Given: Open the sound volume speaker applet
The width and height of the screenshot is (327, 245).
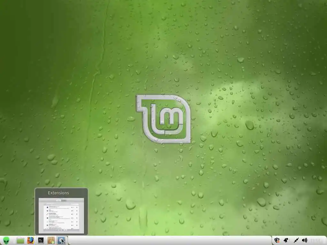Looking at the screenshot, I should pos(305,241).
